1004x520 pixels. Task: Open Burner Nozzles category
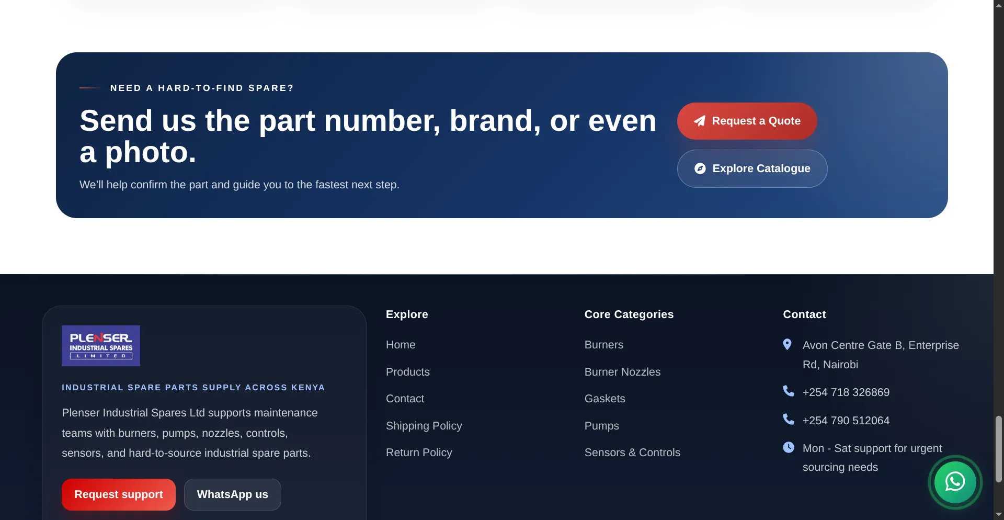[622, 372]
